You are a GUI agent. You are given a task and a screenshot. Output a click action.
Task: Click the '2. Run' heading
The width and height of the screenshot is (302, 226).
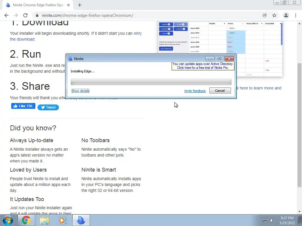click(25, 54)
